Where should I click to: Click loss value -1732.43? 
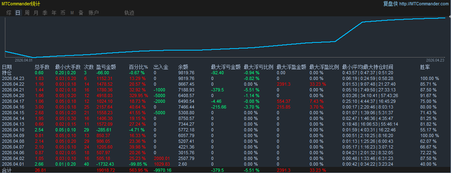(105, 164)
